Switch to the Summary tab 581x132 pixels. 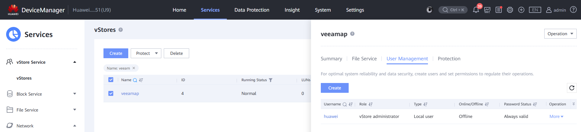pyautogui.click(x=331, y=58)
